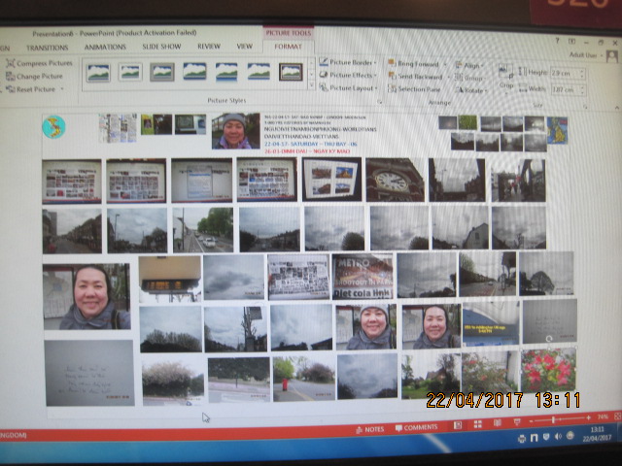Click the Width spinner arrows

pos(583,90)
